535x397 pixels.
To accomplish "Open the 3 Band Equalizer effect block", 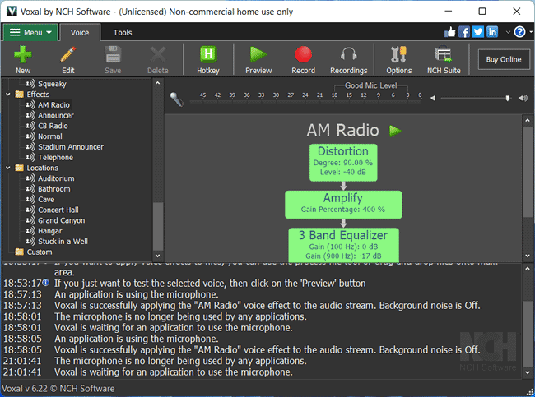I will point(343,245).
